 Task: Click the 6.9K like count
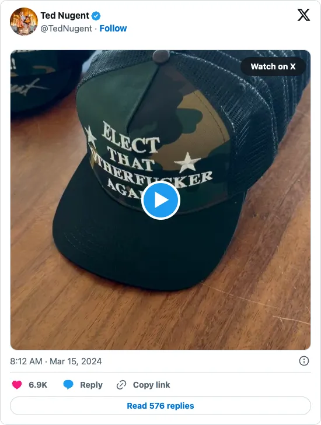[38, 385]
